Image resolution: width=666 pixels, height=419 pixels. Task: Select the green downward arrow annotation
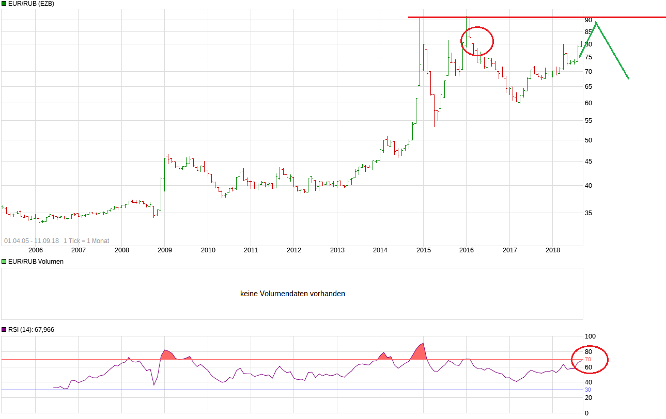[612, 52]
